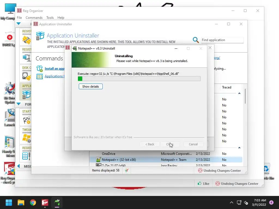Click Cancel in Notepad++ Uninstall dialog
This screenshot has height=209, width=279.
coord(193,144)
